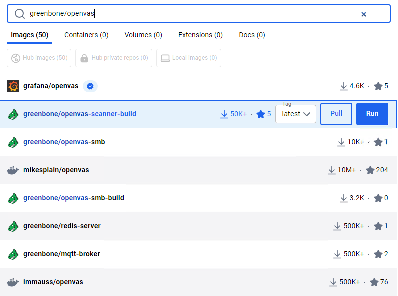Click the download icon beside 10K+

tap(341, 142)
